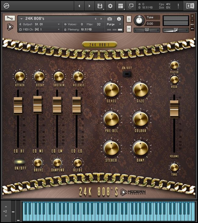198x223 pixels.
Task: Toggle the glowing ON/OFF drive switch
Action: coord(19,162)
